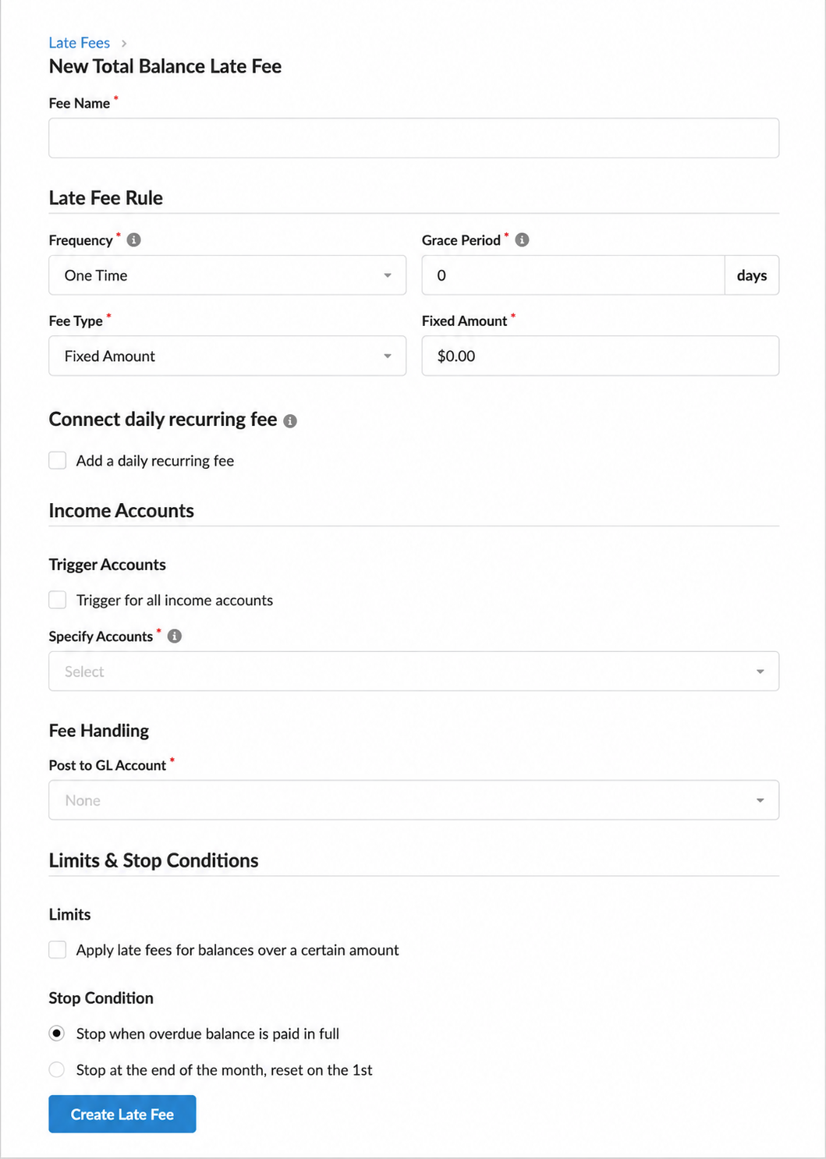
Task: Select Stop when overdue balance is paid in full
Action: click(57, 1033)
